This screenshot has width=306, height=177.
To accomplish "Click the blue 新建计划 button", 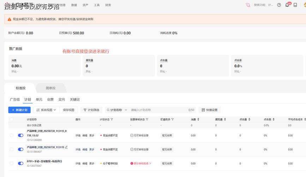I will [x=19, y=110].
